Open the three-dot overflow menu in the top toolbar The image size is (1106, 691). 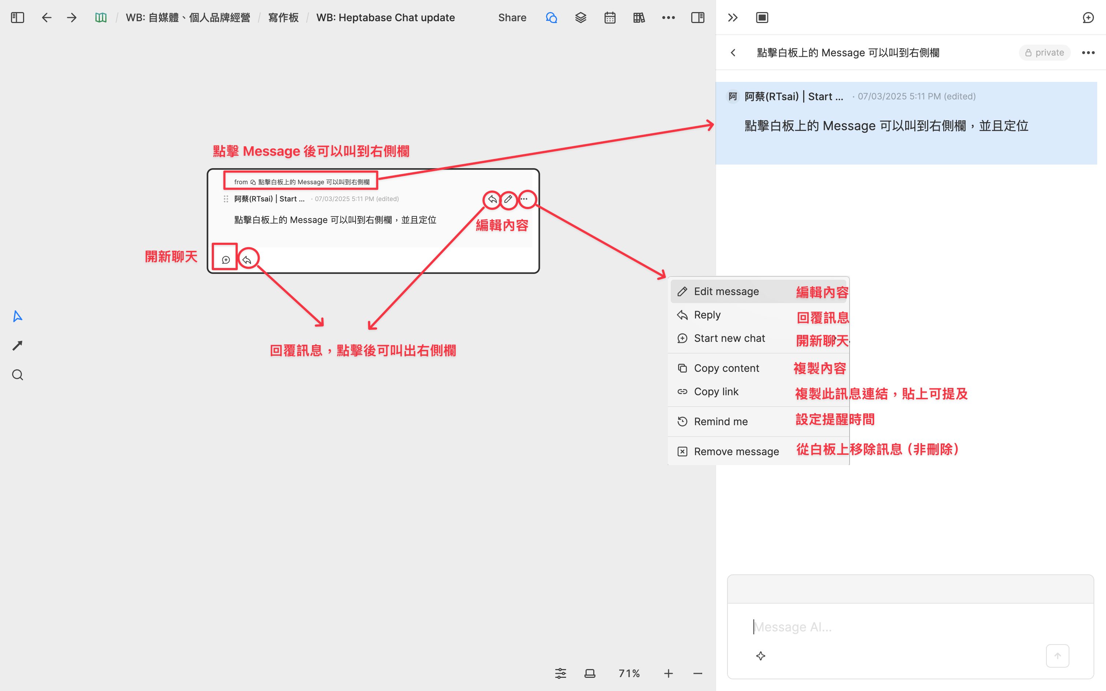point(668,18)
